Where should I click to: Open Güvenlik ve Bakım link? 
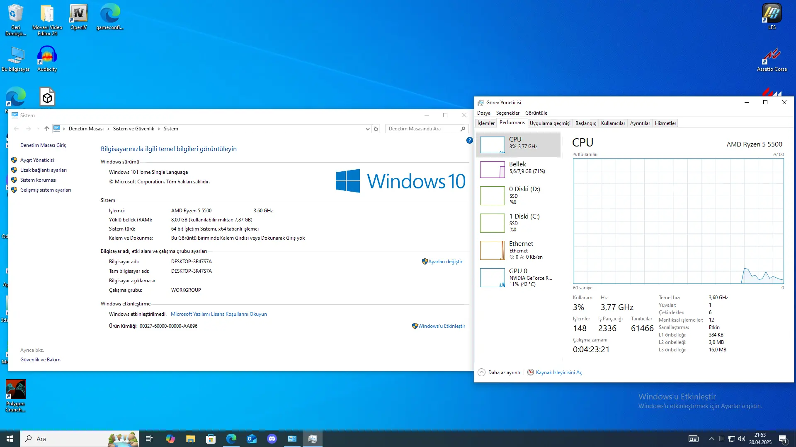point(40,360)
